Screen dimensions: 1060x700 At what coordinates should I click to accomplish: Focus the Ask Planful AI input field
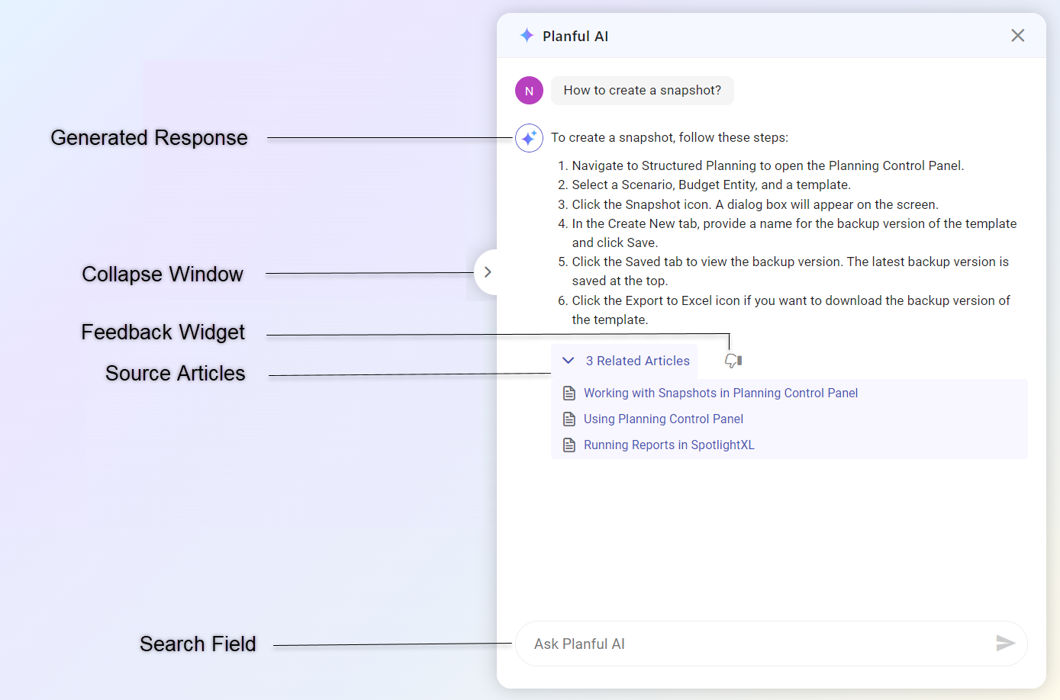[771, 644]
